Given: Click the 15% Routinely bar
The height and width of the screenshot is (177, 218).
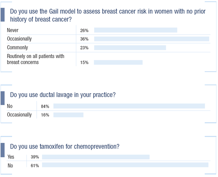Looking at the screenshot, I should click(x=118, y=62).
